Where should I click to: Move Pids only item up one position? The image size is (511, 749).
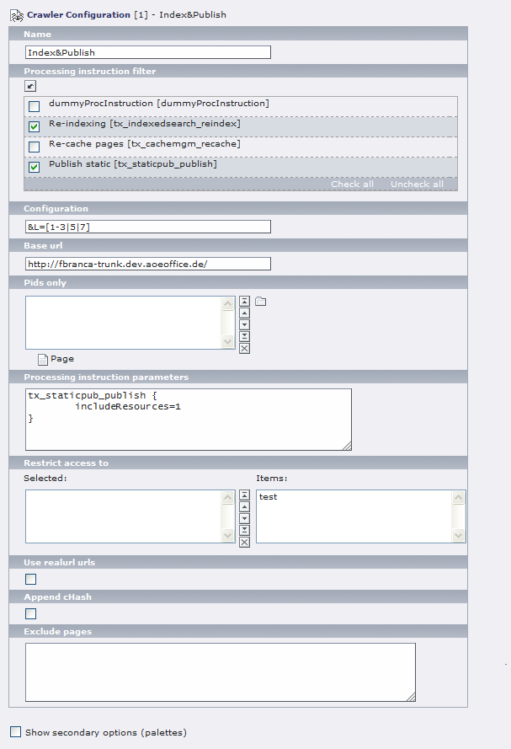click(244, 313)
